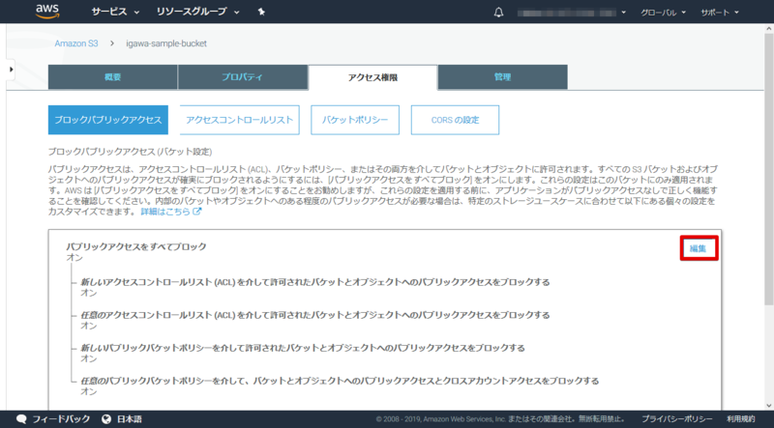Go to Amazon S3 breadcrumb link

coord(76,43)
